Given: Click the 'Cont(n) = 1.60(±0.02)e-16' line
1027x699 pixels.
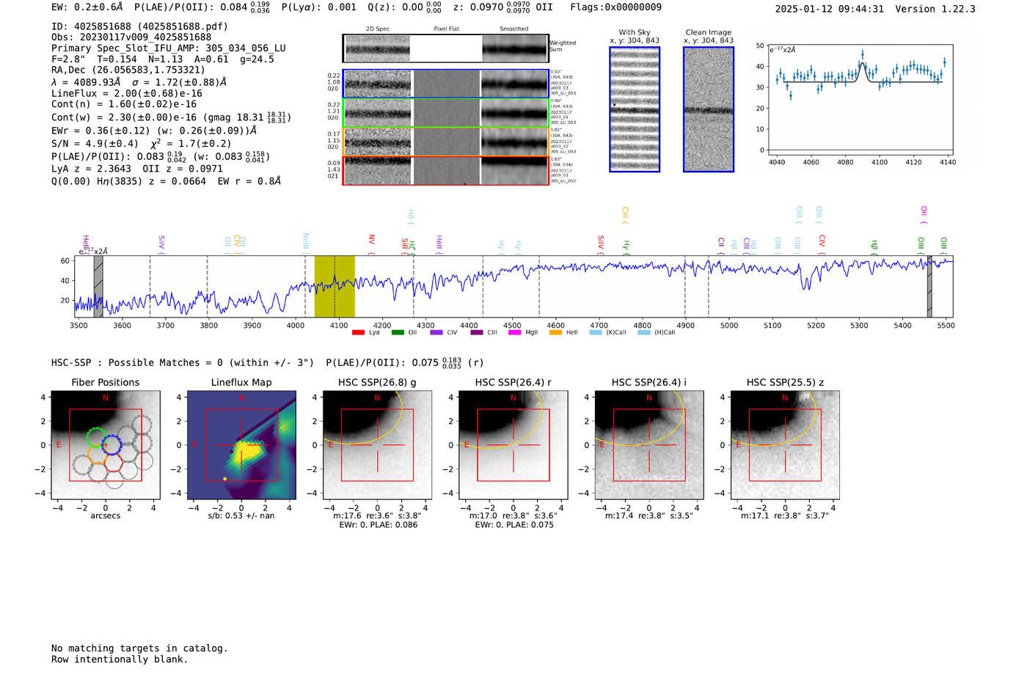Looking at the screenshot, I should (124, 104).
